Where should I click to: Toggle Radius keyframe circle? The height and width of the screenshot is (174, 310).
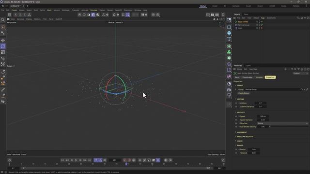point(236,149)
